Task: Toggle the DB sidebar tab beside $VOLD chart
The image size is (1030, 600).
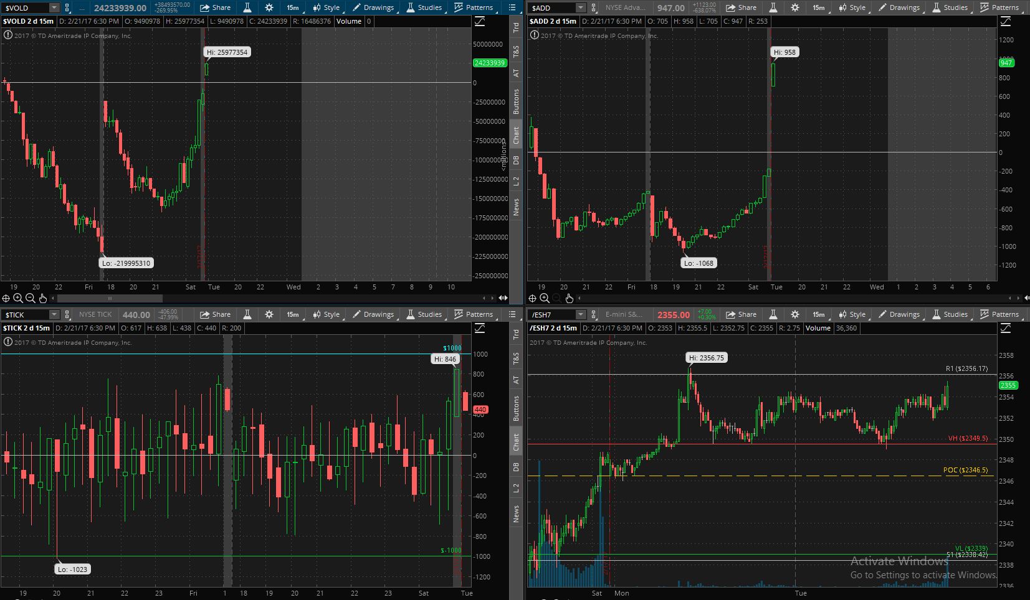Action: [516, 161]
